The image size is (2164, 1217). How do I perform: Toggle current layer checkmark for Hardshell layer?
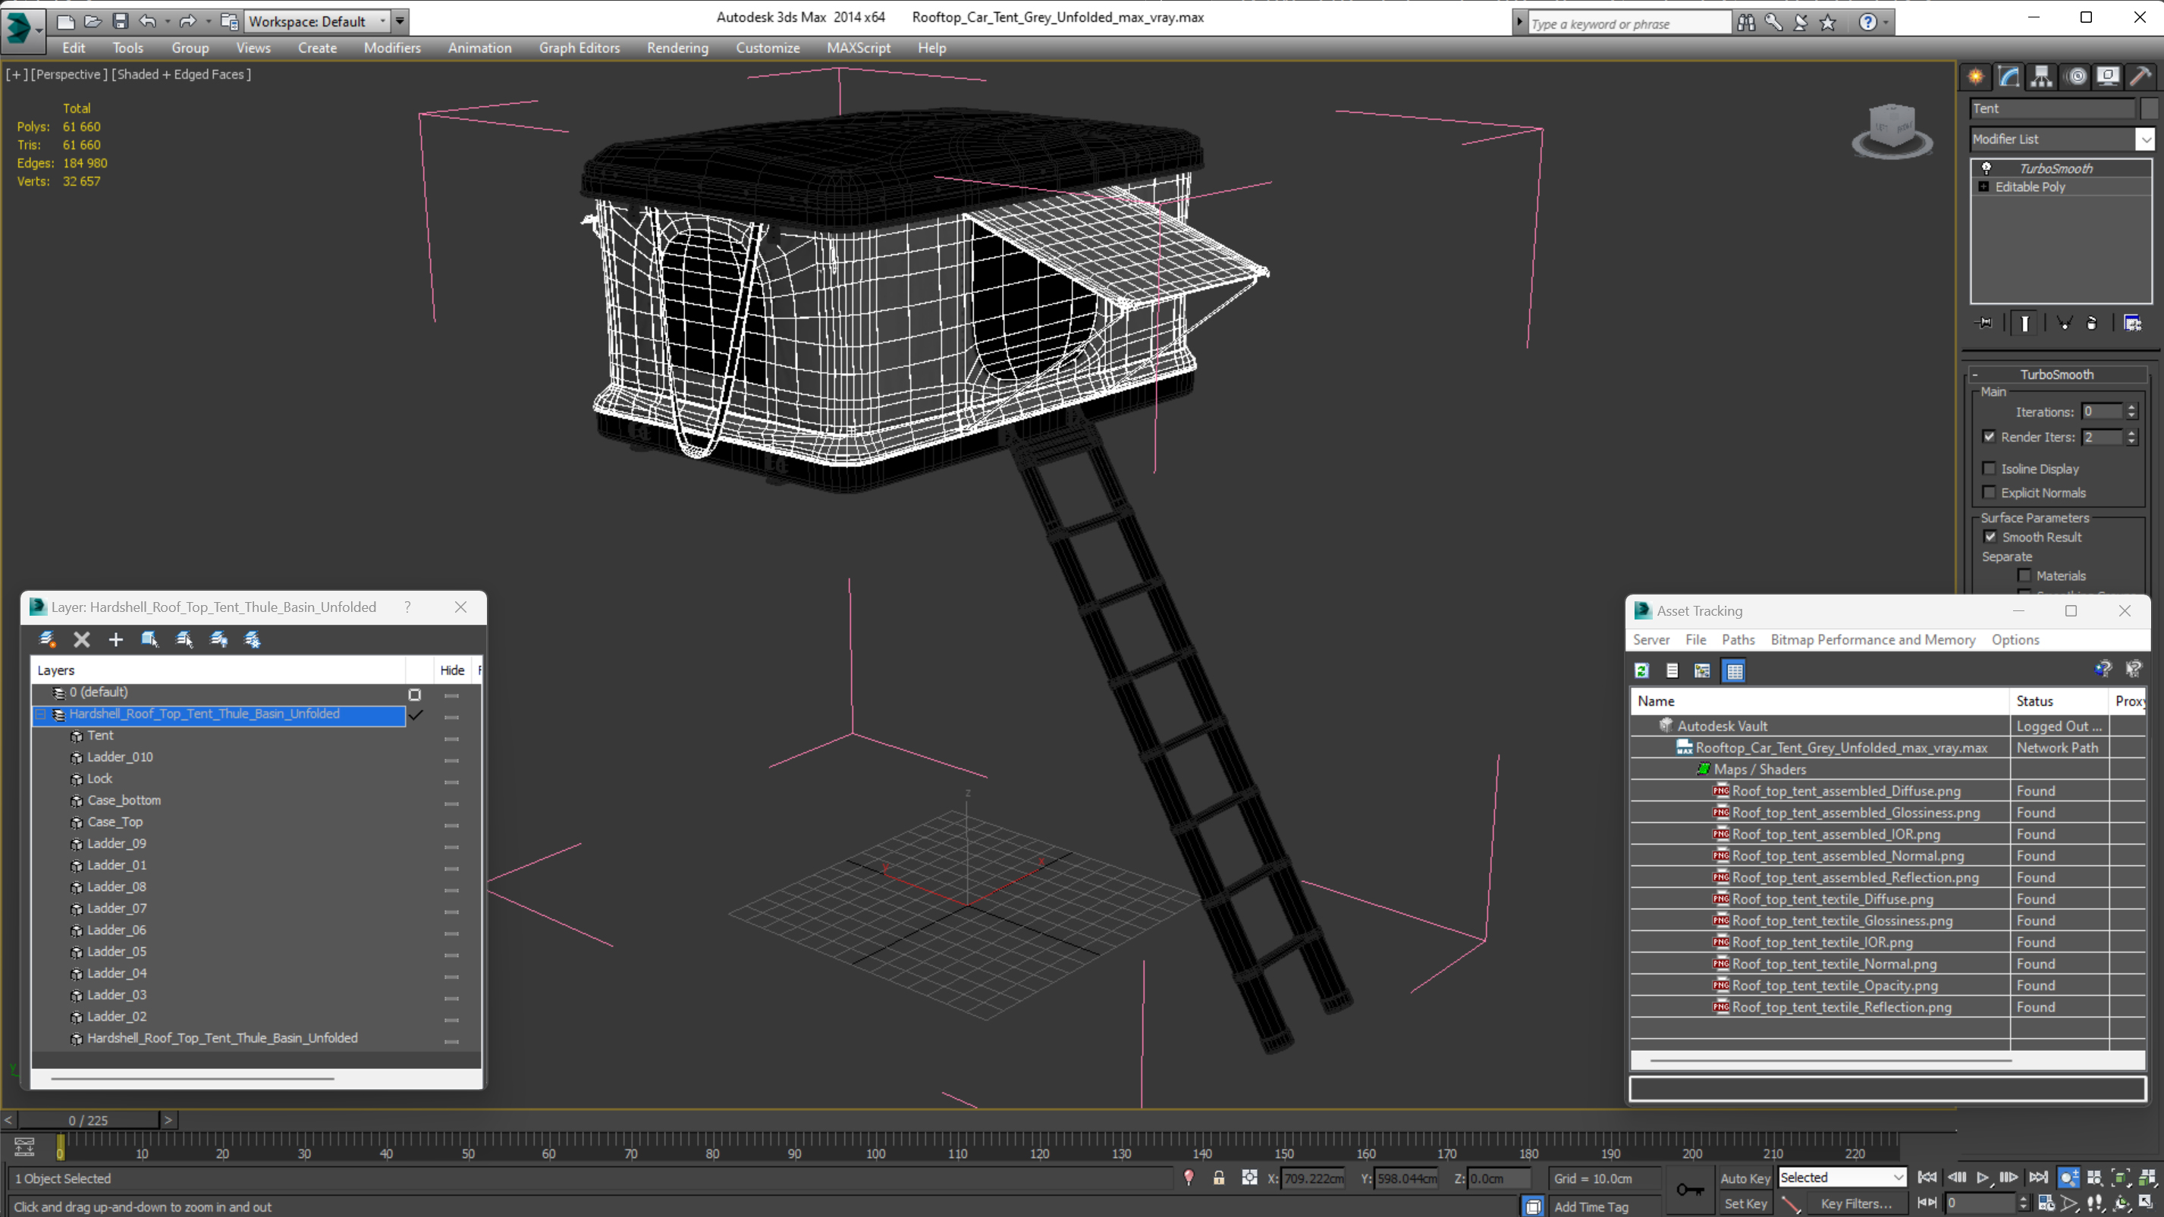(416, 715)
